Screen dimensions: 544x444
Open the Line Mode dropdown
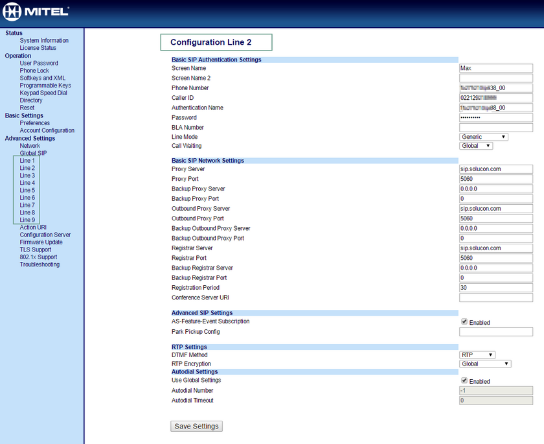pos(483,137)
